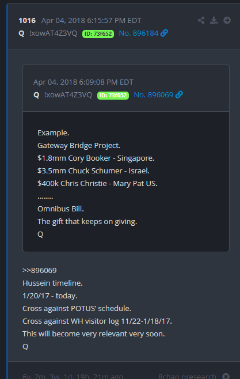Click tripcode !xowAT4Z3VQ in the quoted post

click(x=68, y=94)
